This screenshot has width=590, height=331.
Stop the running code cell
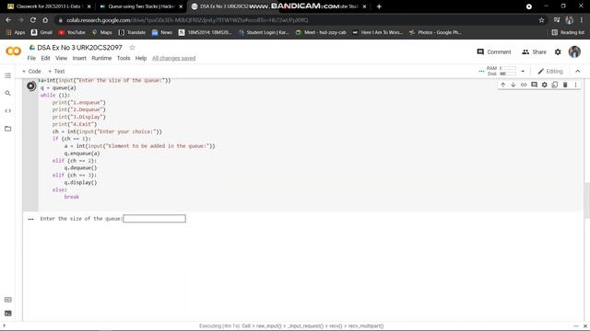[x=31, y=86]
